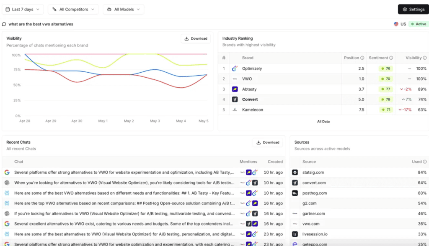Click the prompt 'what are the best vwo alternatives'
429x246 pixels.
[41, 24]
